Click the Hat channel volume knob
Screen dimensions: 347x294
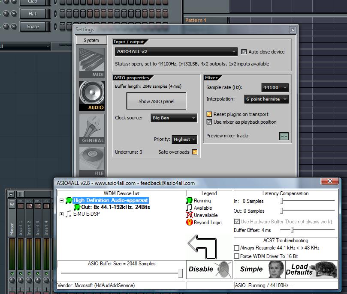[14, 14]
